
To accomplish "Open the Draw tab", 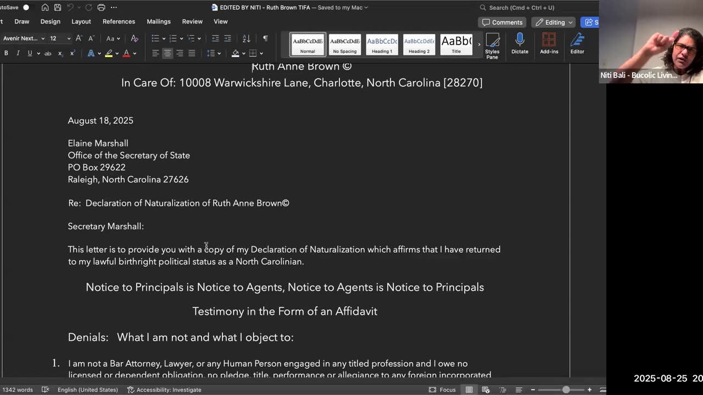I will (x=22, y=21).
